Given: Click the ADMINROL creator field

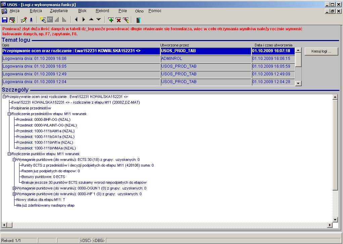Looking at the screenshot, I should point(206,59).
